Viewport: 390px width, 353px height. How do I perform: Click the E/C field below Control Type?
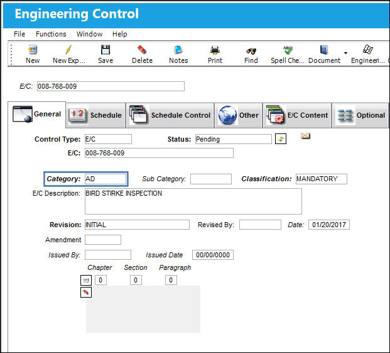pos(159,153)
